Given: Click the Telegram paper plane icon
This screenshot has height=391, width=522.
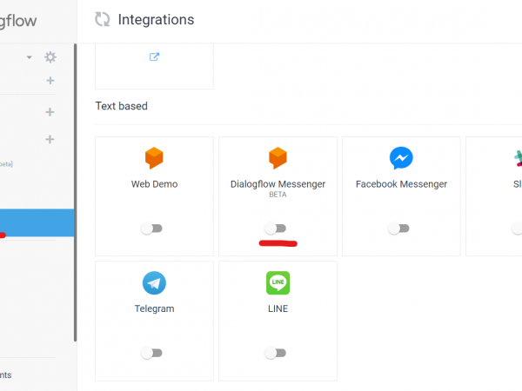Looking at the screenshot, I should [154, 283].
